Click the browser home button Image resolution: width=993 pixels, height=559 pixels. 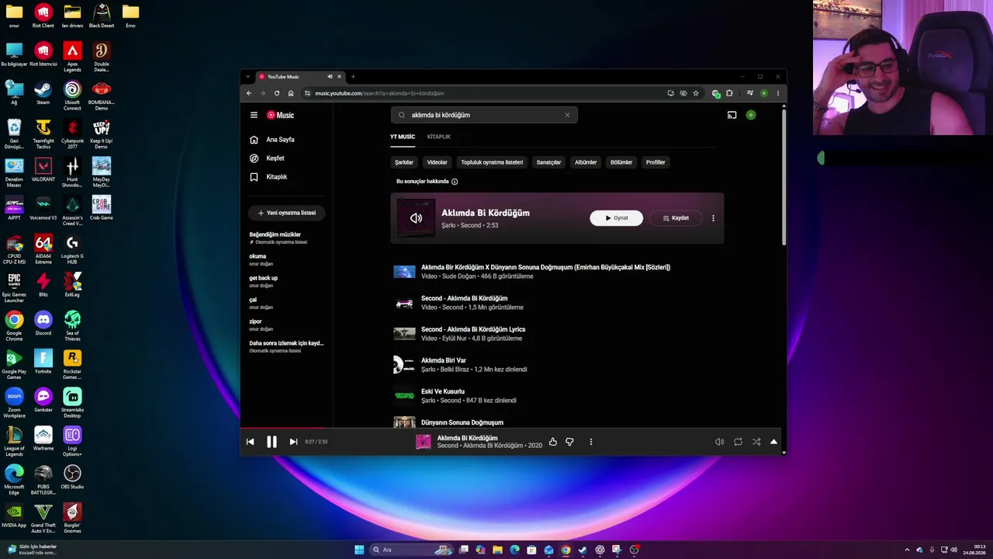pos(291,93)
